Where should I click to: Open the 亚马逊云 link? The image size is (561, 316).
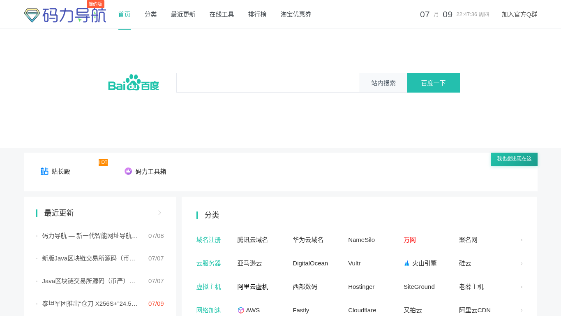(249, 263)
